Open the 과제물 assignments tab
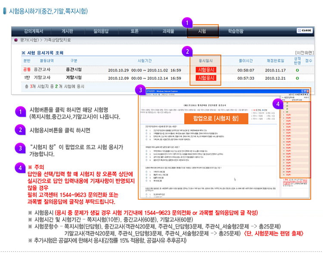This screenshot has height=253, width=323. (168, 31)
